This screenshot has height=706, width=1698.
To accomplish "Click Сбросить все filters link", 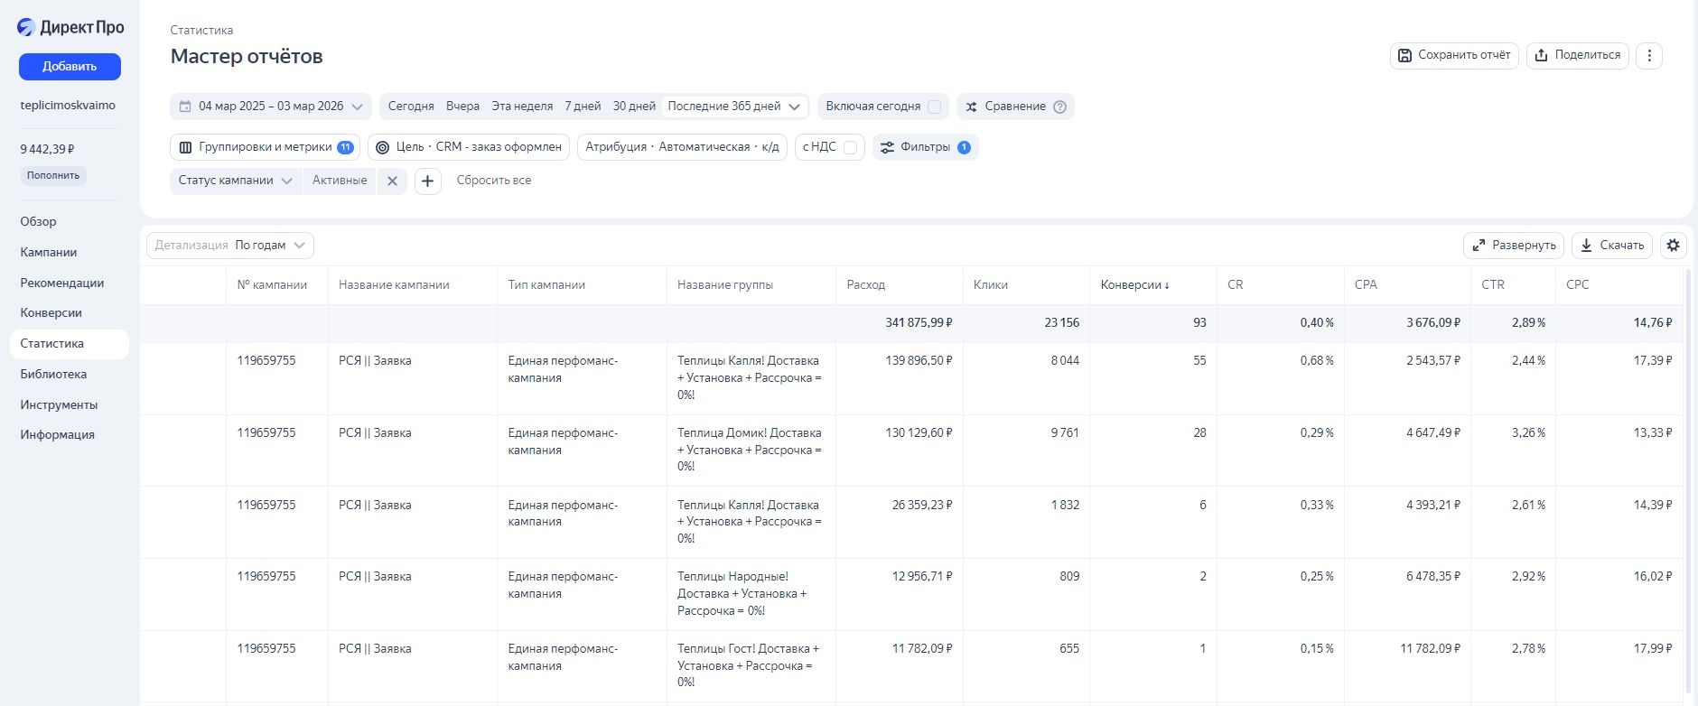I will tap(494, 181).
